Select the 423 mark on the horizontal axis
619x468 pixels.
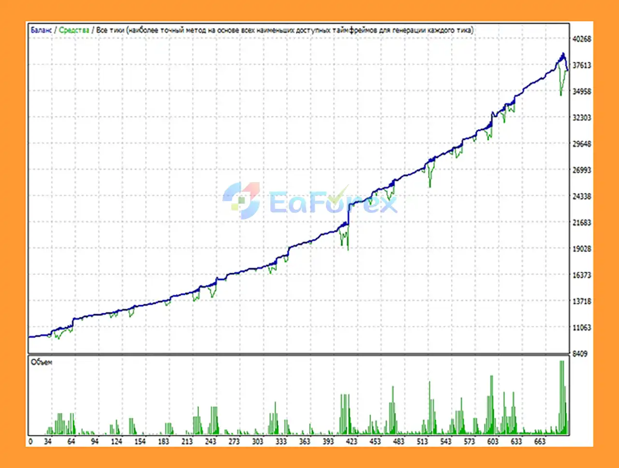[352, 441]
